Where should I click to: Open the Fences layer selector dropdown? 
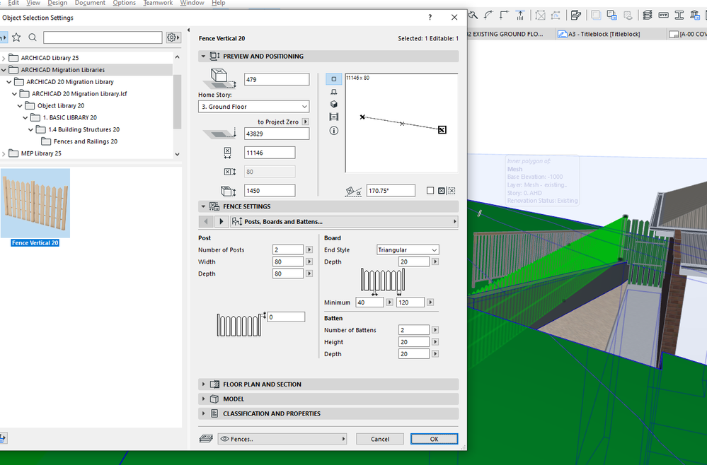tap(282, 439)
